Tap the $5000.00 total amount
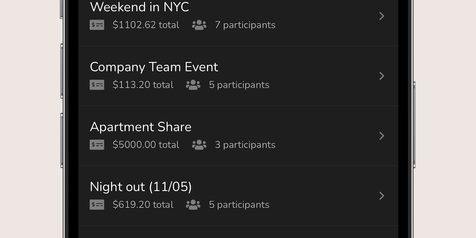Screen dimensions: 476x238 coord(145,145)
